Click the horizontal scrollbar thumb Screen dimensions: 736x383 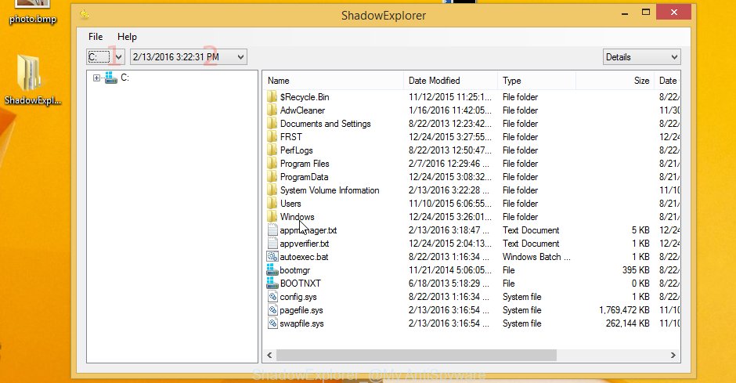click(417, 356)
